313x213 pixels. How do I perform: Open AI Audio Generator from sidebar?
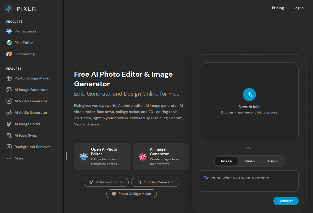tap(31, 112)
